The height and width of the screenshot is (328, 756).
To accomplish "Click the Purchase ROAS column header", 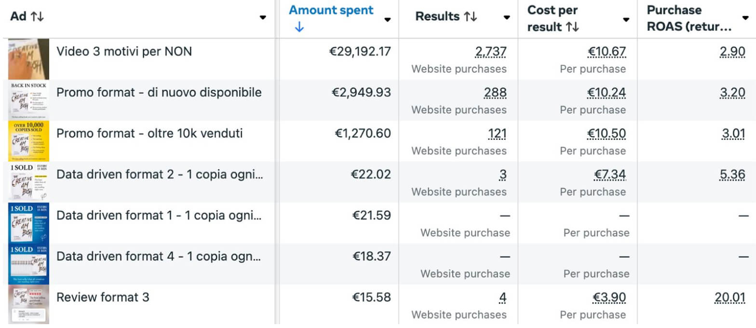I will (x=688, y=18).
